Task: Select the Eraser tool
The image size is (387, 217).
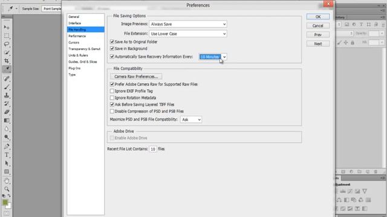Action: pos(7,112)
